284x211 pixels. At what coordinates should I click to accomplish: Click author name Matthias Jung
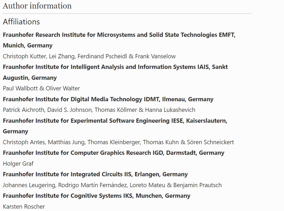[x=66, y=142]
